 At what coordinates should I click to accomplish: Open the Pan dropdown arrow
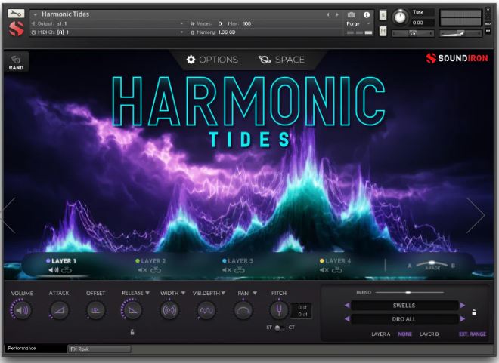point(255,293)
